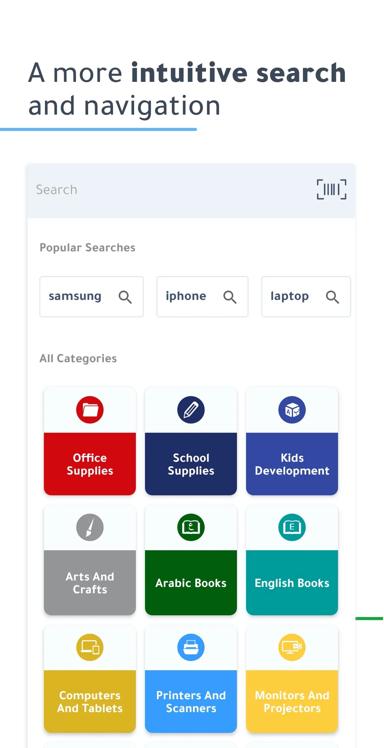384x748 pixels.
Task: Click the paintbrush icon on Arts And Crafts
Action: tap(90, 527)
